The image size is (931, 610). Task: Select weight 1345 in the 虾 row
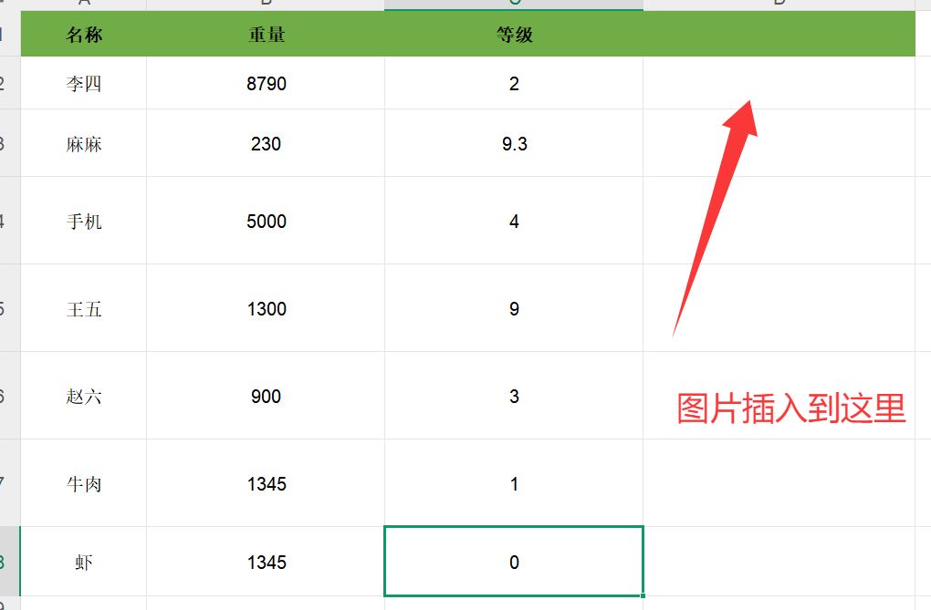[x=266, y=562]
